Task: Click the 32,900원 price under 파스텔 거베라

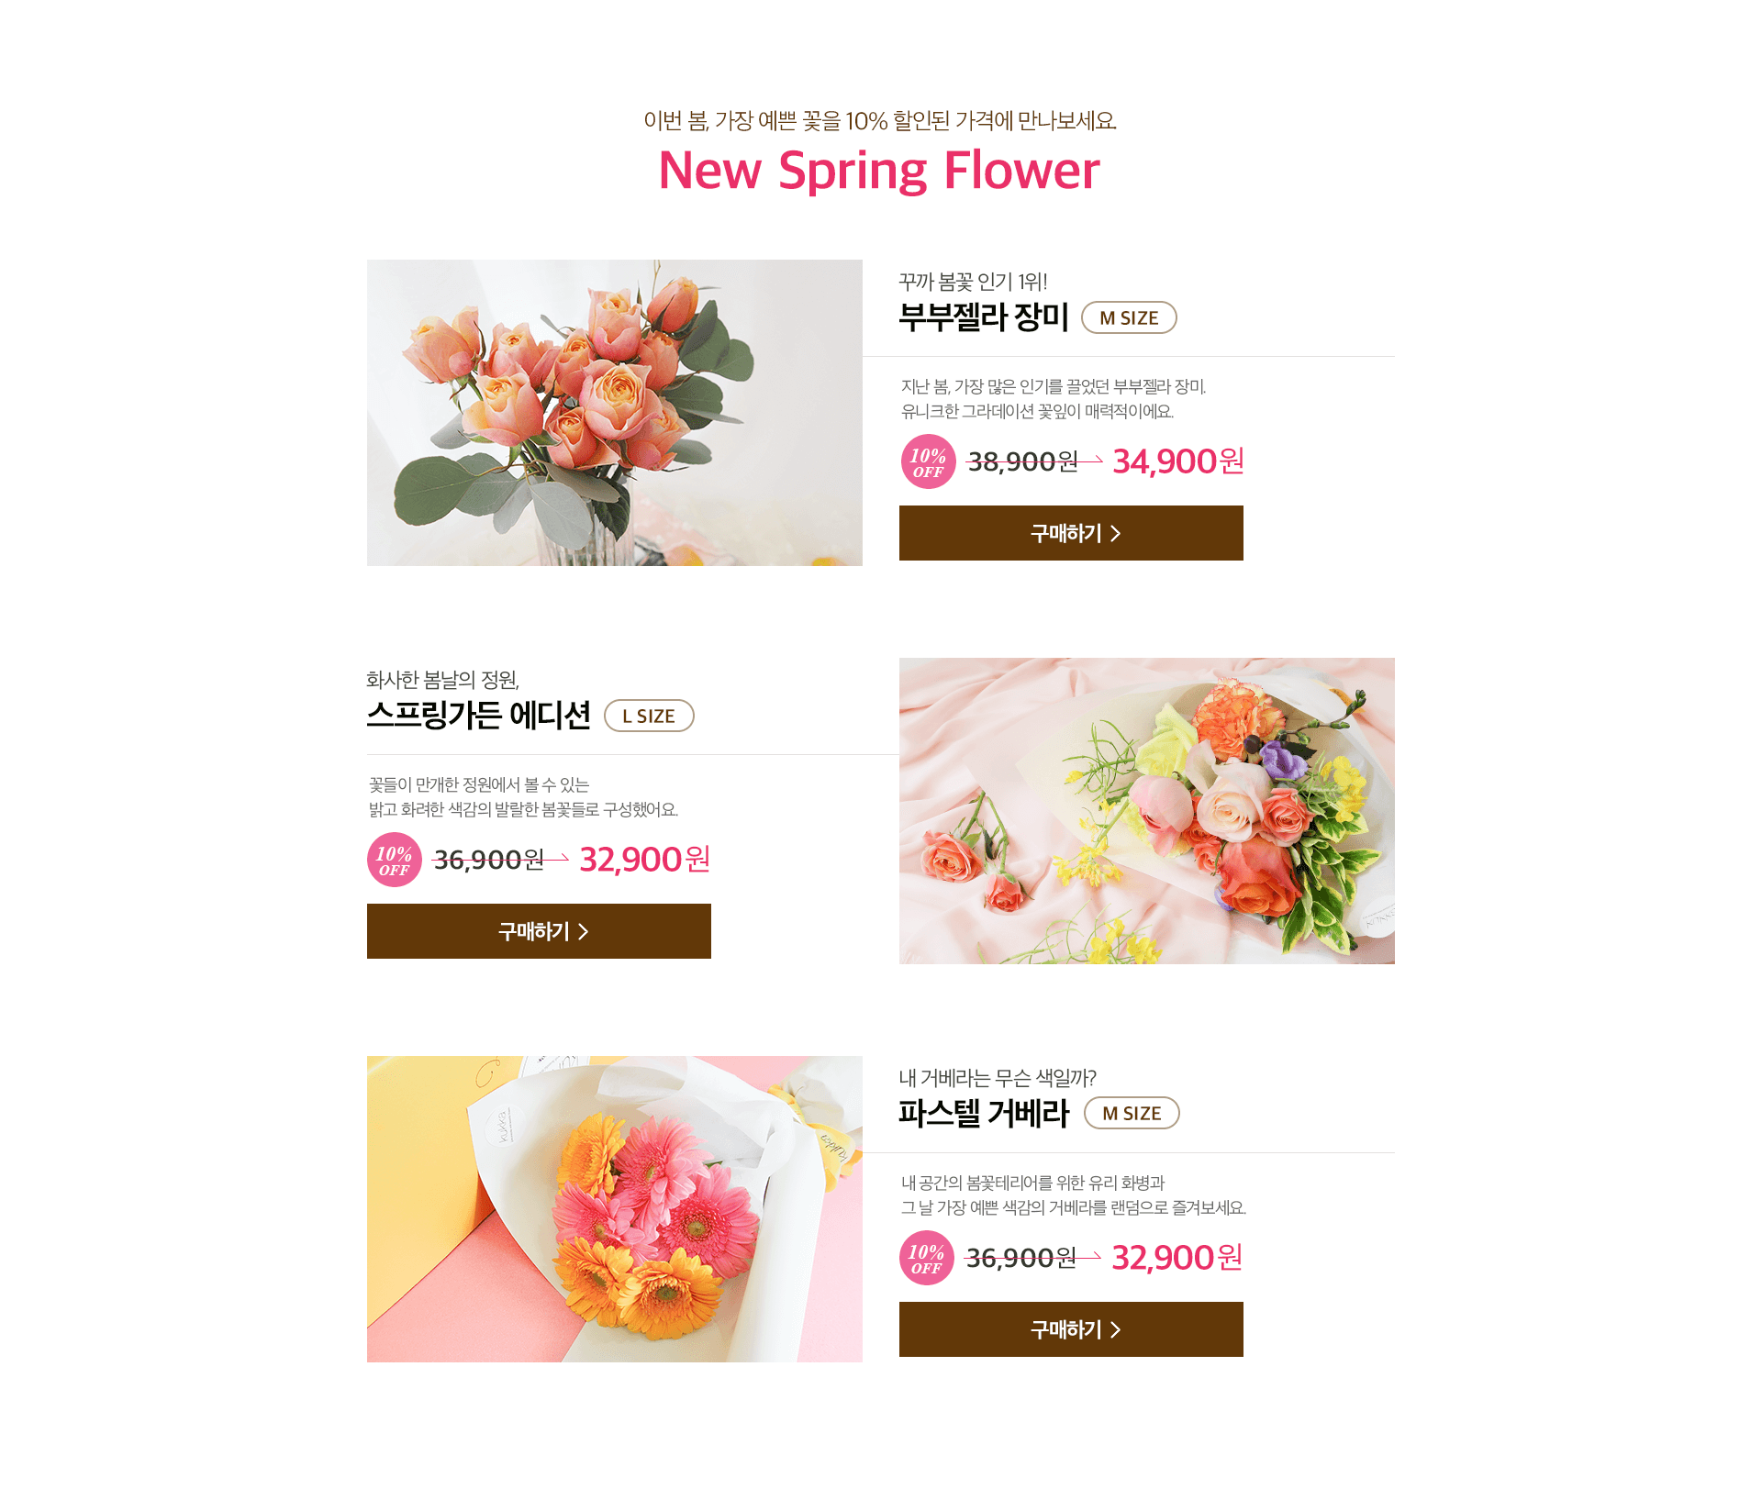Action: [x=1177, y=1258]
